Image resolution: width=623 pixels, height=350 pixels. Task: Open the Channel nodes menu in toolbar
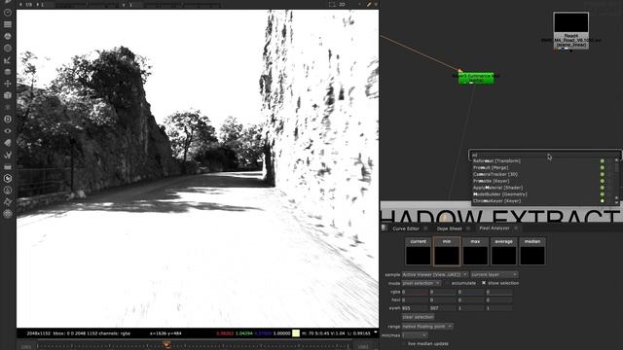8,24
